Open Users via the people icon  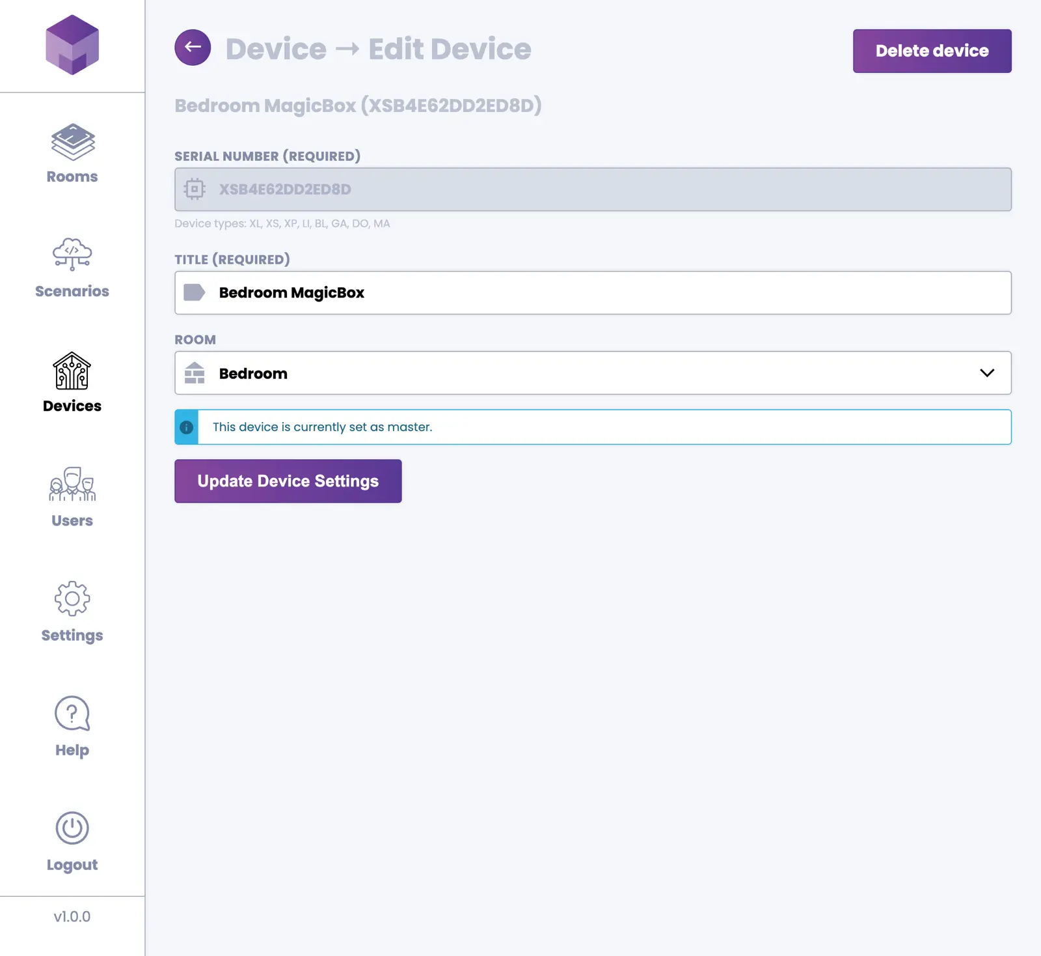click(72, 485)
